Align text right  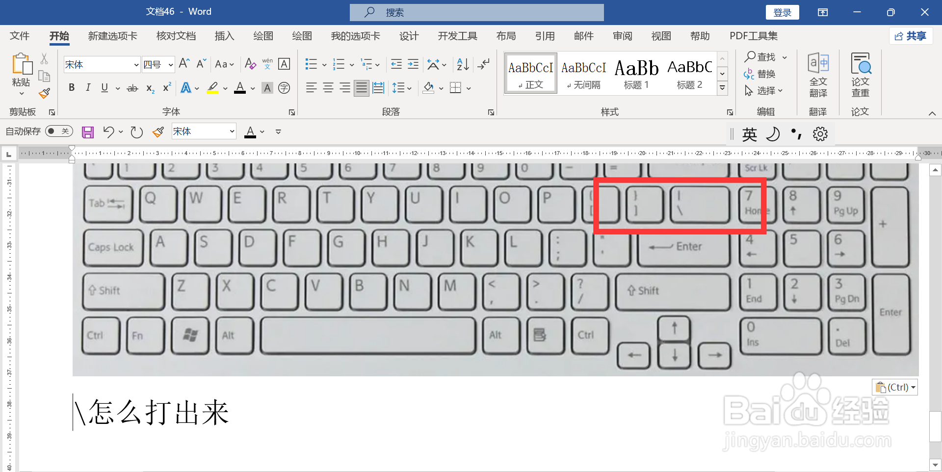click(345, 88)
